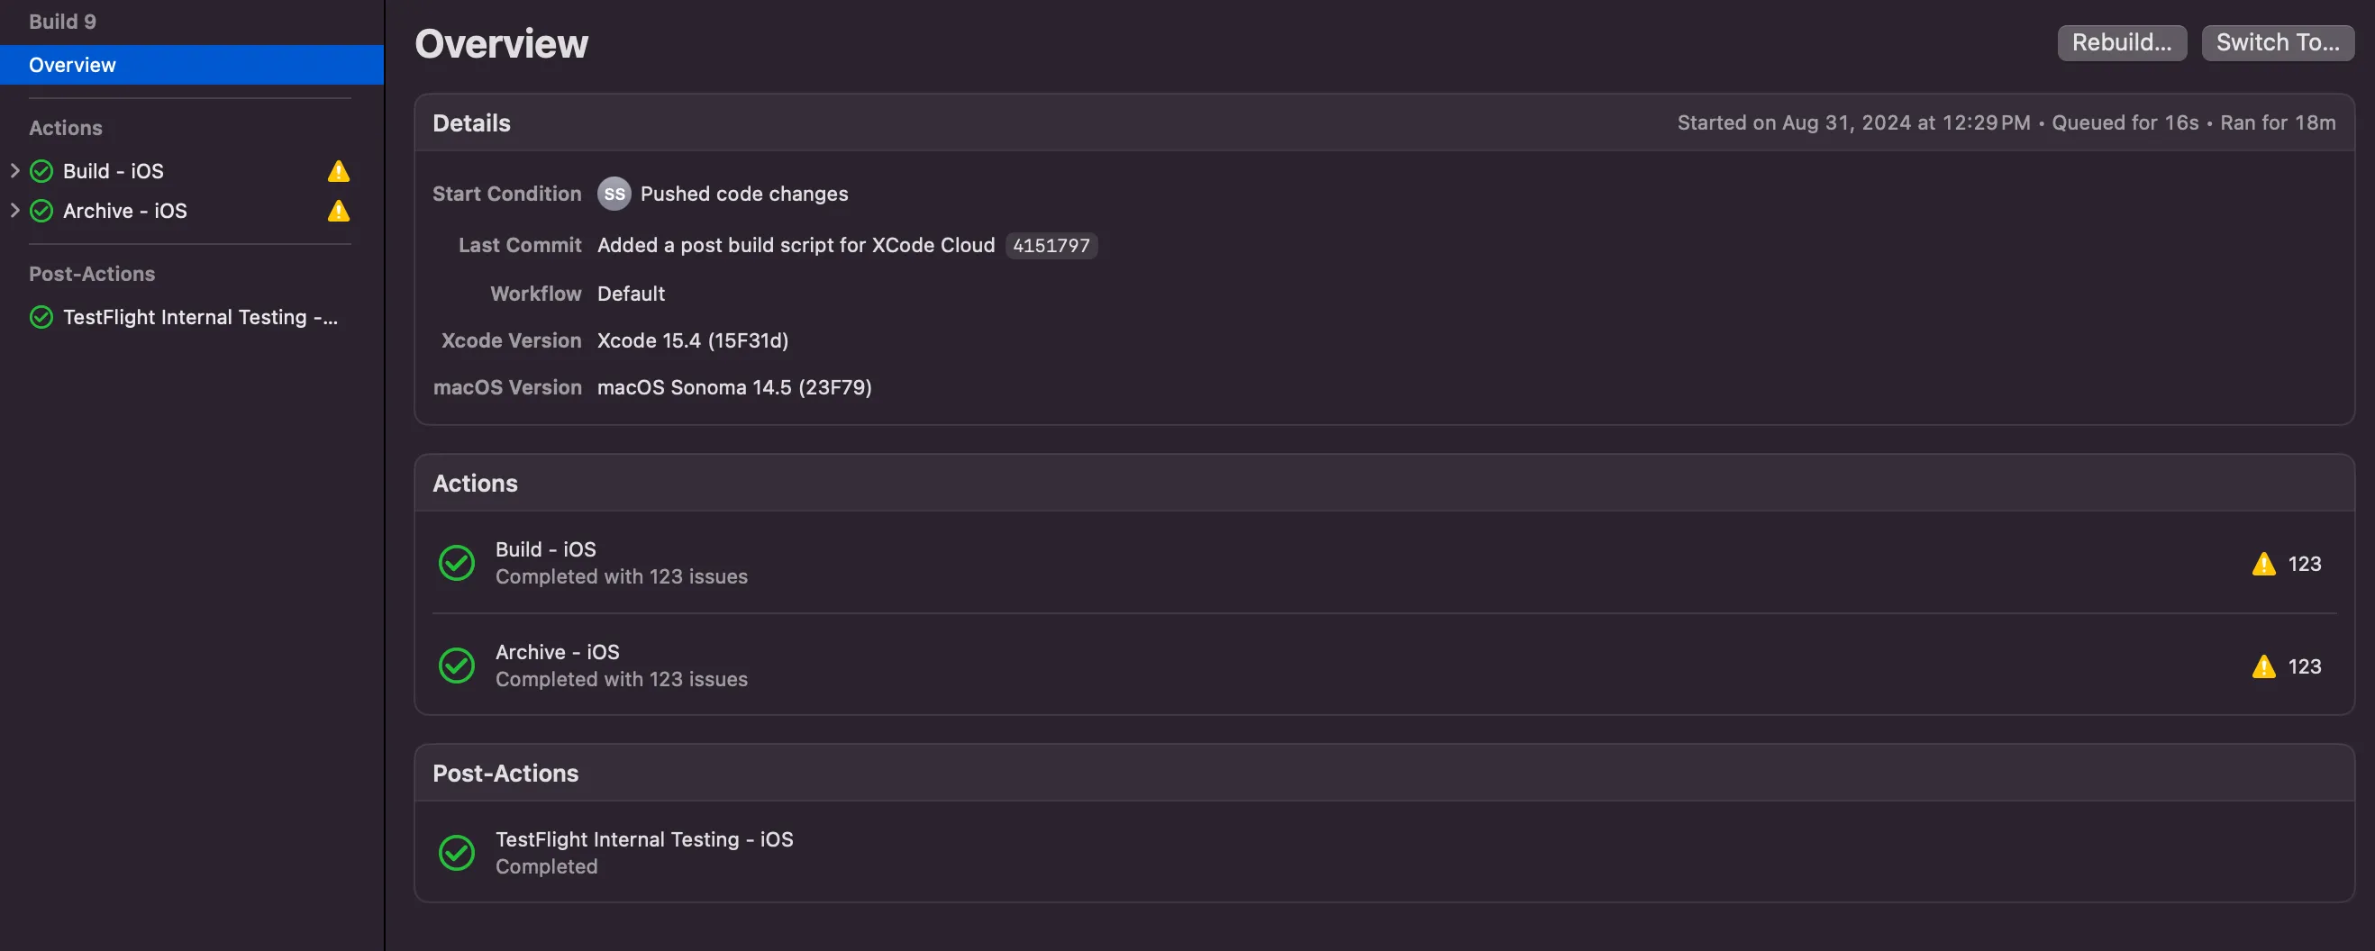The height and width of the screenshot is (951, 2375).
Task: Click the Rebuild button
Action: [2122, 42]
